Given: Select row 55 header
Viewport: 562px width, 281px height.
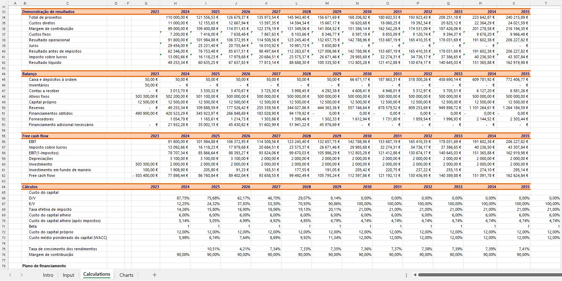Looking at the screenshot, I should (4, 136).
